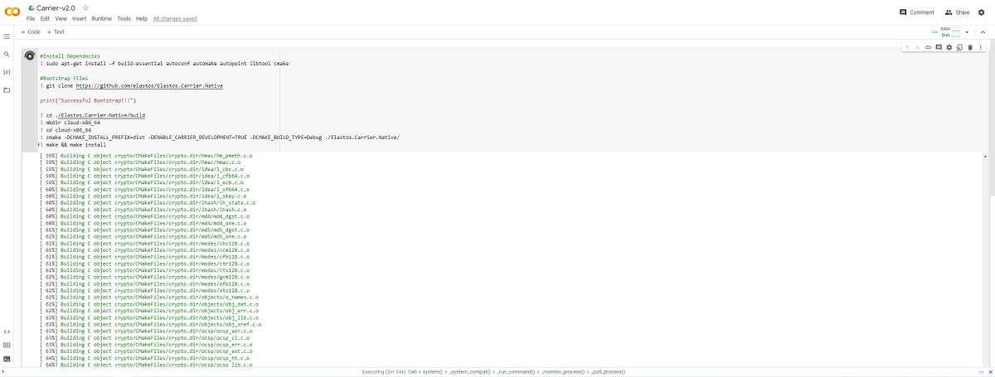This screenshot has width=995, height=377.
Task: Open the Comment panel
Action: click(917, 12)
